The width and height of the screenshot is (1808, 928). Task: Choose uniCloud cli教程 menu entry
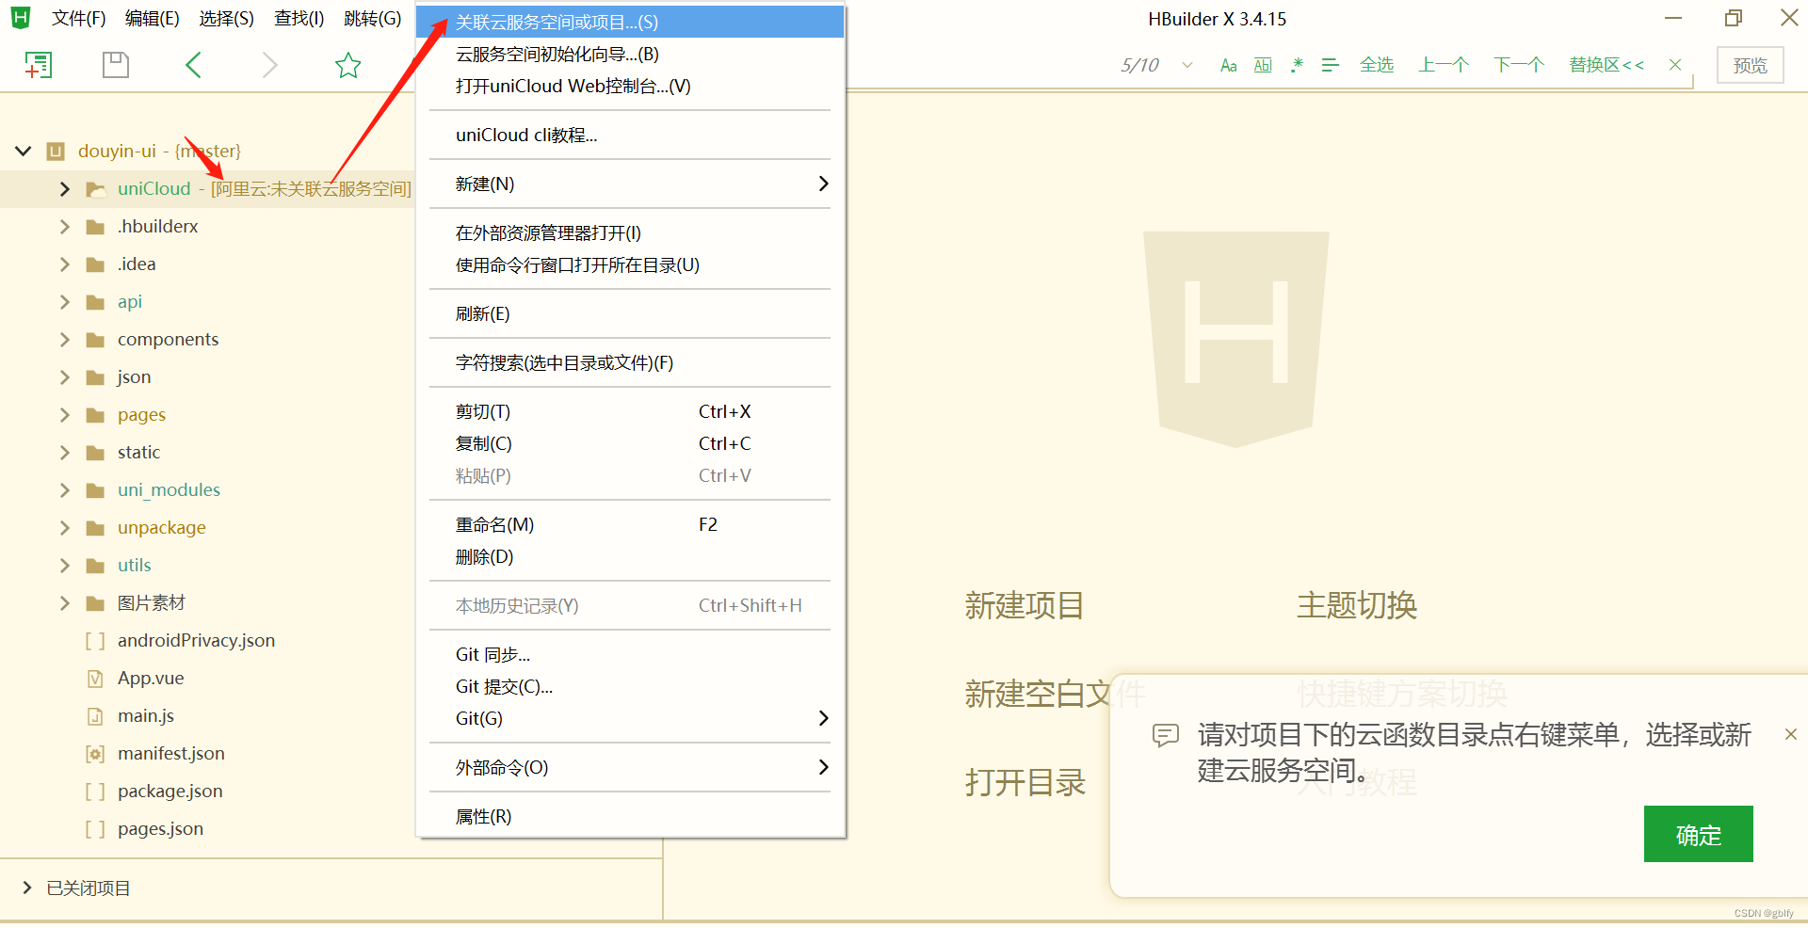[630, 135]
